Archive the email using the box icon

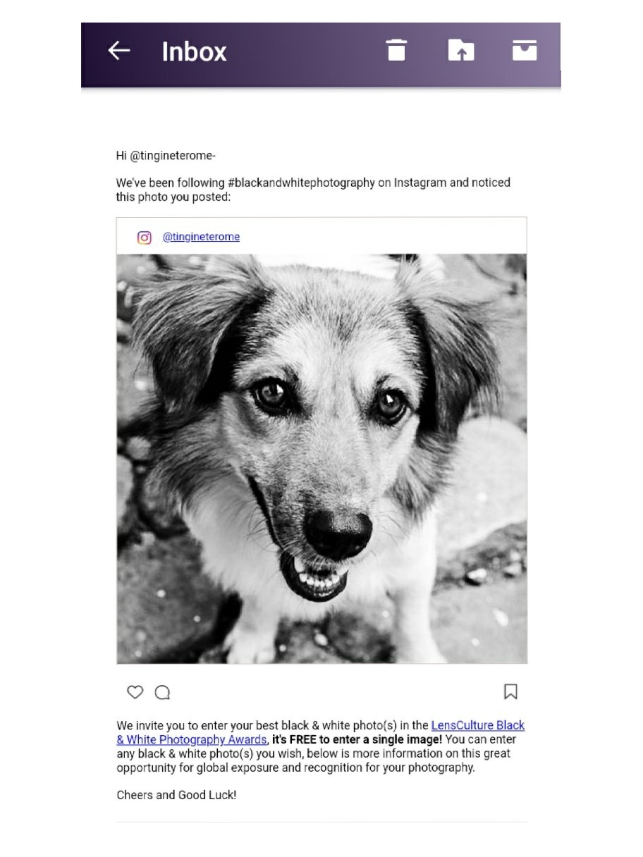click(524, 51)
